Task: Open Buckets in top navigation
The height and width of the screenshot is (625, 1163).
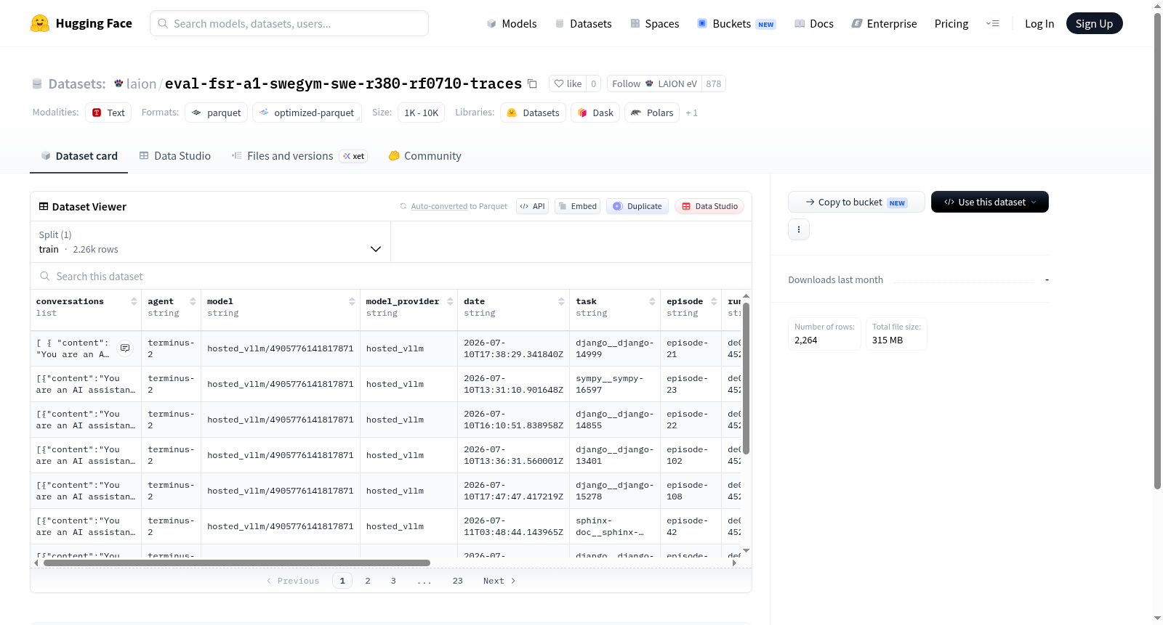Action: coord(736,23)
